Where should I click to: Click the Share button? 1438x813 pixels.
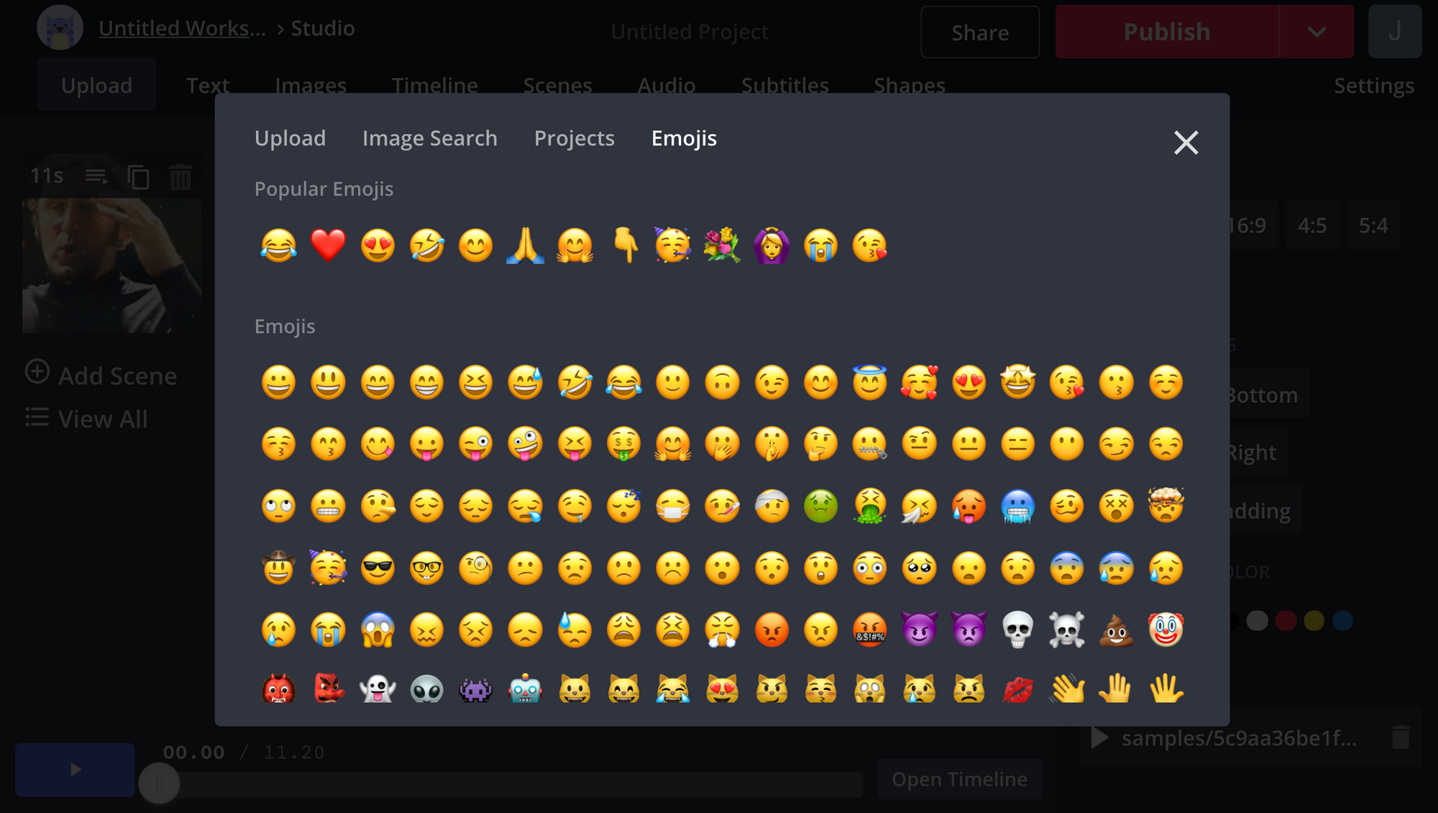tap(979, 32)
